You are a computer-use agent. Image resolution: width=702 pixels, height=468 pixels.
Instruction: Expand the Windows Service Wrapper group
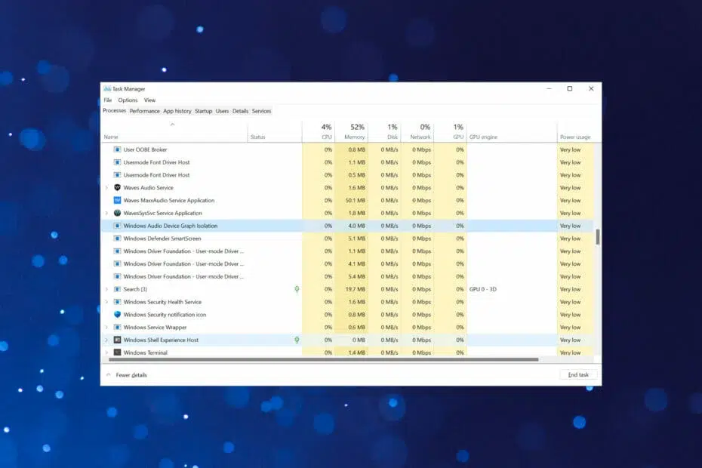click(x=106, y=328)
